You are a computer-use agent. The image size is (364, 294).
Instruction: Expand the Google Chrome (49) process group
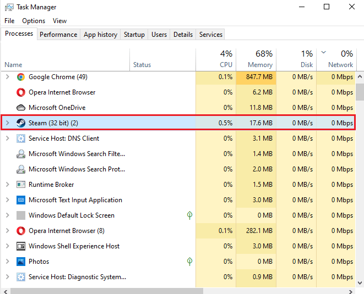tap(7, 77)
